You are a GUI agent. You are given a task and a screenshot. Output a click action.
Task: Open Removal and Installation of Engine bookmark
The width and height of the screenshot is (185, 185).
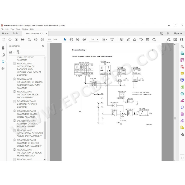(x=30, y=83)
